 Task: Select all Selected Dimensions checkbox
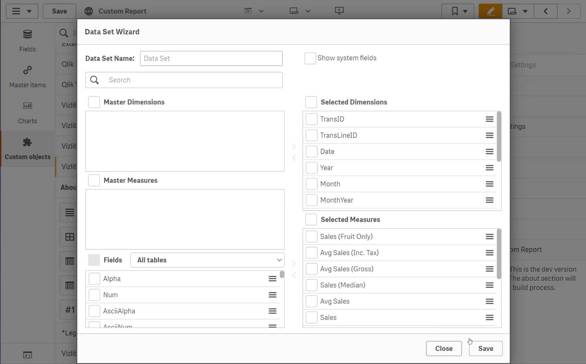click(311, 102)
